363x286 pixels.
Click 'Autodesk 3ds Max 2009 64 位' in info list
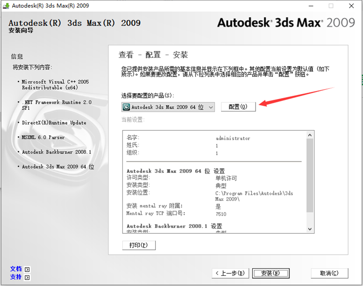click(58, 167)
